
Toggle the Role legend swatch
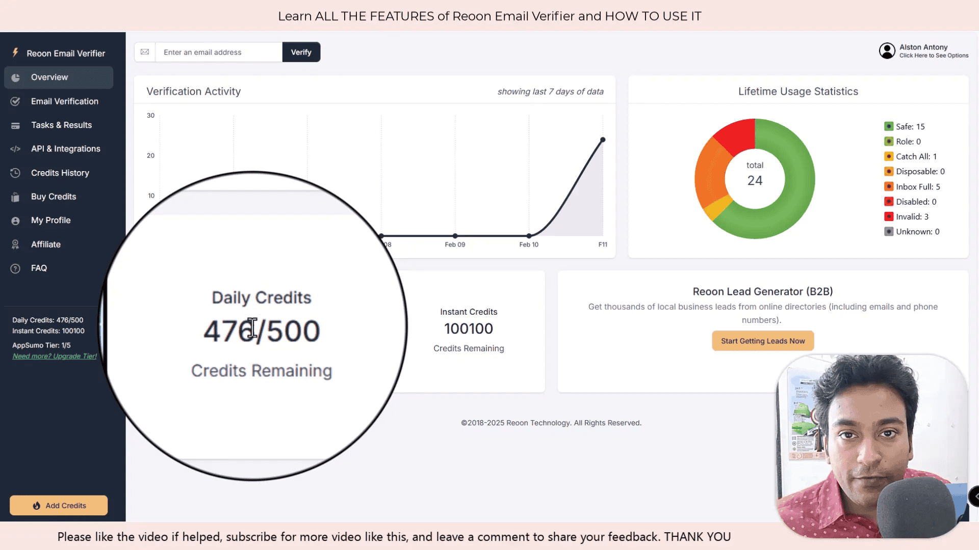pyautogui.click(x=889, y=142)
